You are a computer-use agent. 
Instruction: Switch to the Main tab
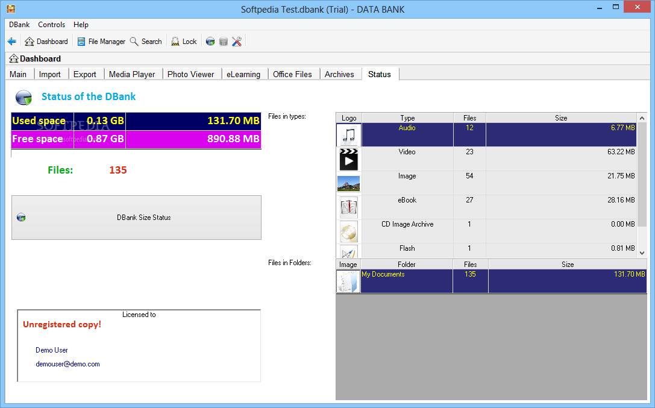pos(18,74)
